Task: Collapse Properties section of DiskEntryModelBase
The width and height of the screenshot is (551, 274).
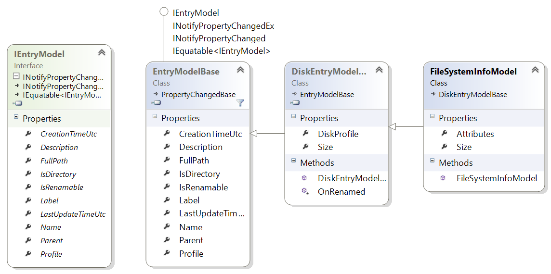Action: pyautogui.click(x=293, y=117)
